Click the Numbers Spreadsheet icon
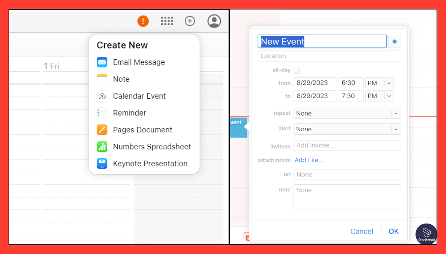Screen dimensions: 446x254 pyautogui.click(x=102, y=146)
